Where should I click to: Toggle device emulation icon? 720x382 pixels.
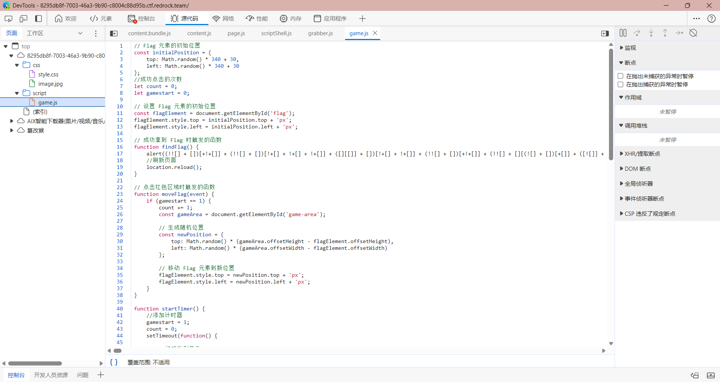pos(23,19)
